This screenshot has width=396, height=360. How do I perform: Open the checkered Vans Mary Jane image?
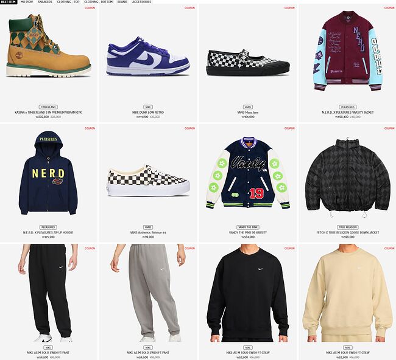[248, 63]
